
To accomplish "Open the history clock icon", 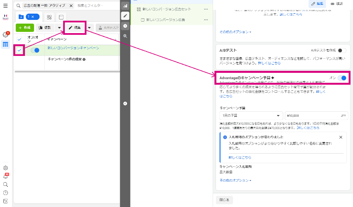I will (x=125, y=26).
